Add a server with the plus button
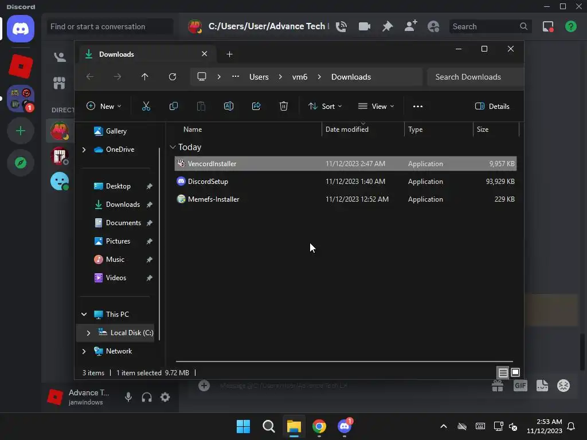 tap(21, 131)
